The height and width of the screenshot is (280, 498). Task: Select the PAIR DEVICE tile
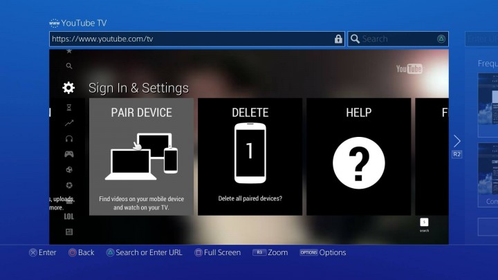tap(141, 156)
